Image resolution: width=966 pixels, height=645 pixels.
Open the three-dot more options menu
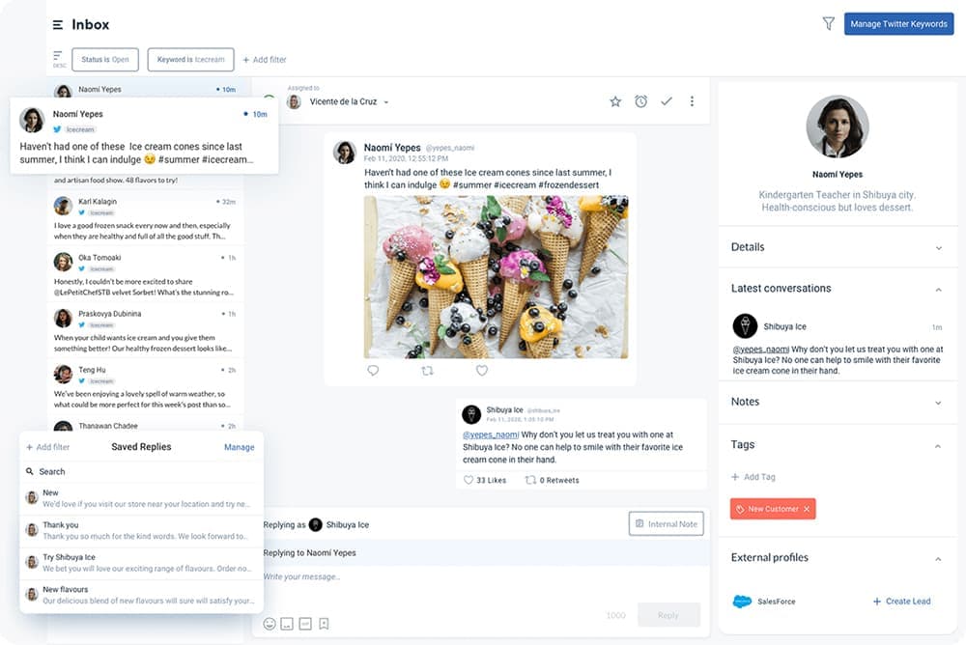[692, 101]
